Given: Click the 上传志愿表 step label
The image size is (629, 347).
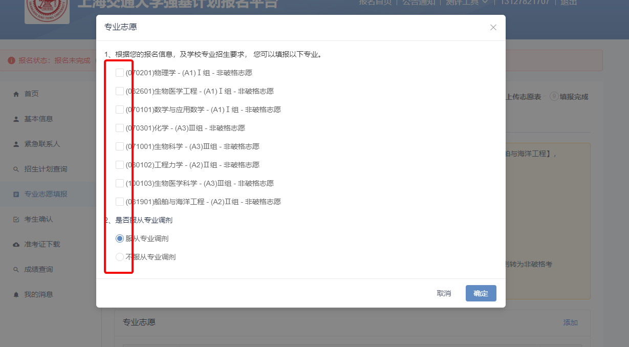Looking at the screenshot, I should [x=523, y=97].
